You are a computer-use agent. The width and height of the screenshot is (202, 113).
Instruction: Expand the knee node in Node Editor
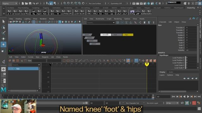point(102,35)
